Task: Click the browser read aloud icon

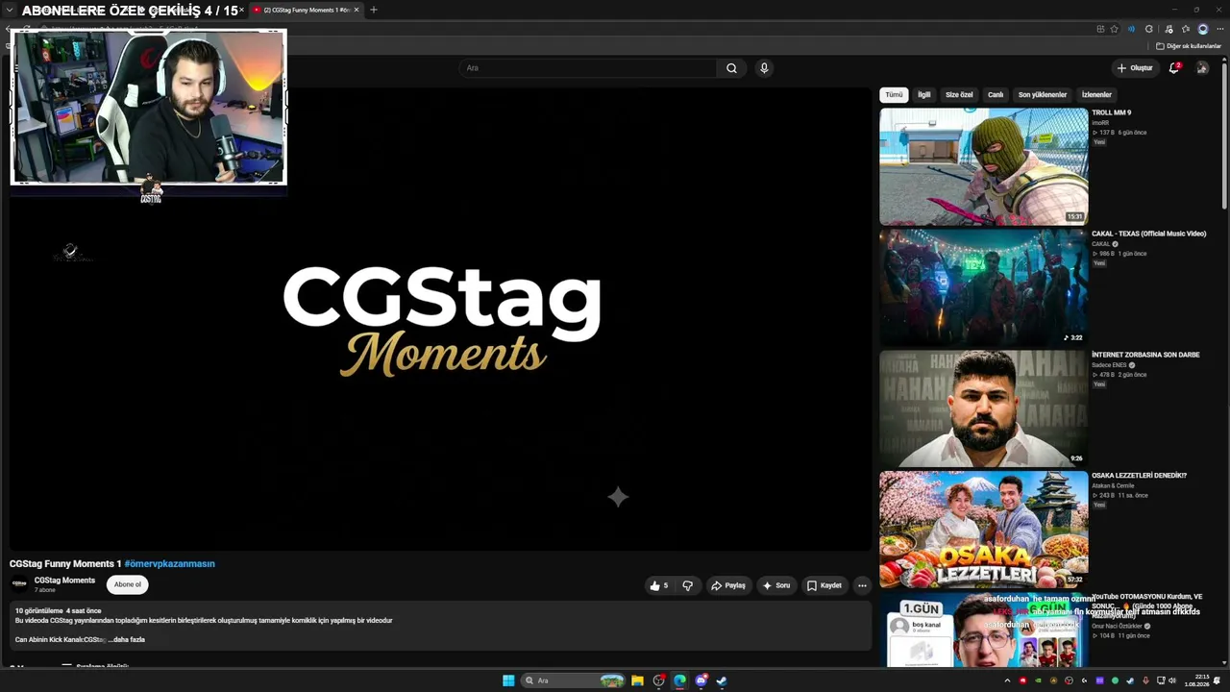Action: pyautogui.click(x=1131, y=29)
